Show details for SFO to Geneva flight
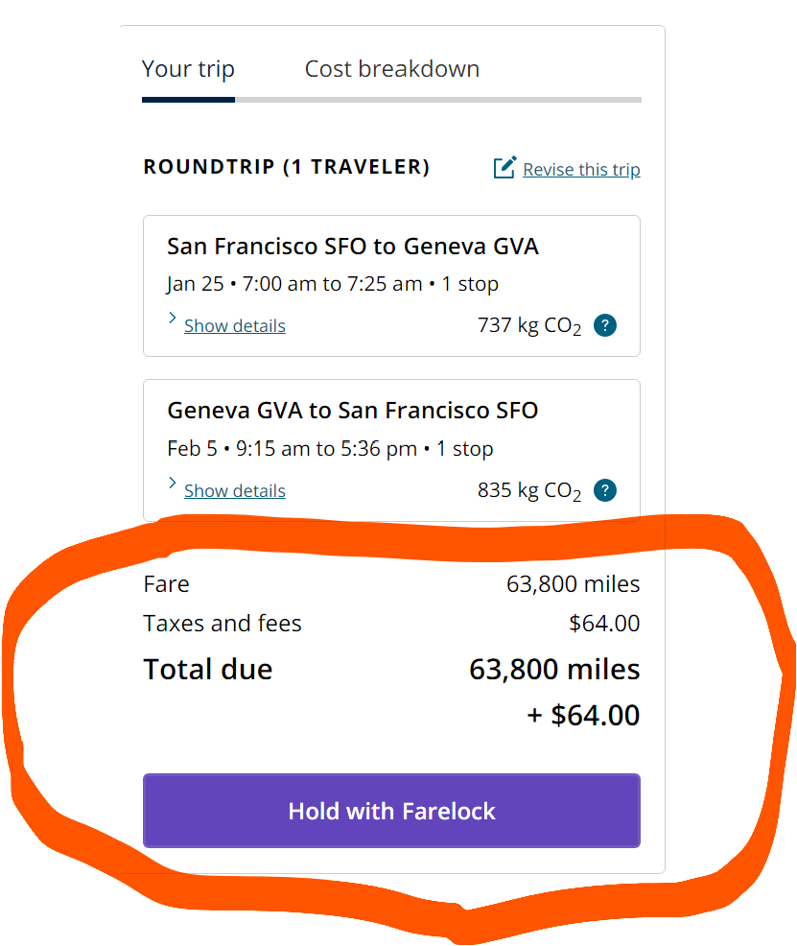Image resolution: width=797 pixels, height=946 pixels. coord(235,326)
